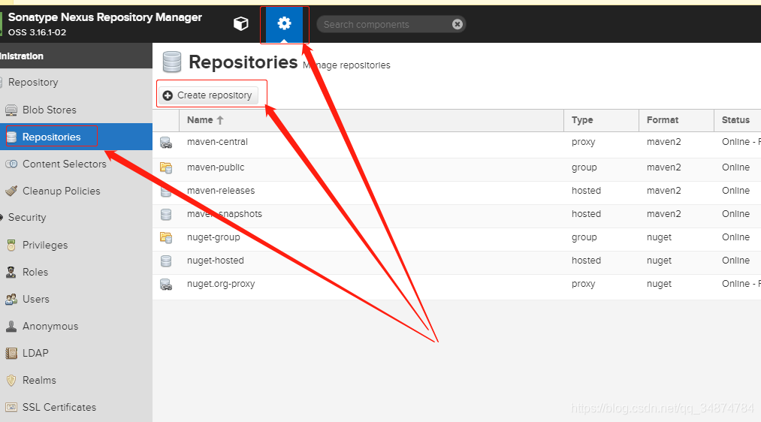Open Cleanup Policies in sidebar
761x422 pixels.
[76, 191]
